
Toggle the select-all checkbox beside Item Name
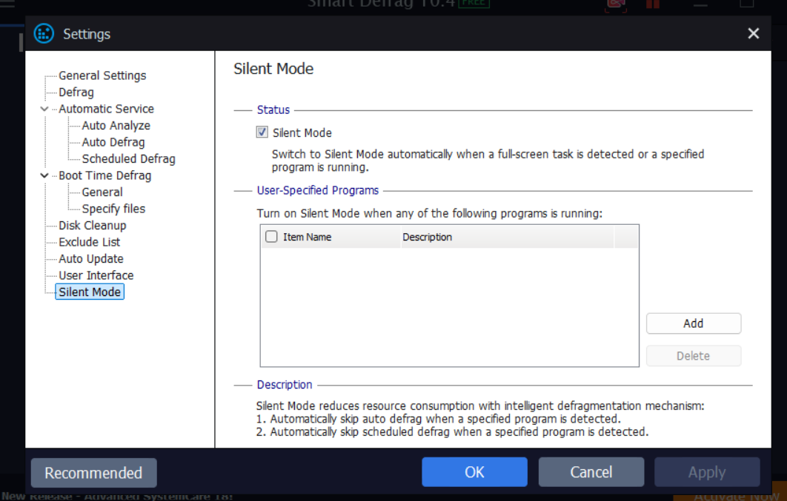(271, 237)
